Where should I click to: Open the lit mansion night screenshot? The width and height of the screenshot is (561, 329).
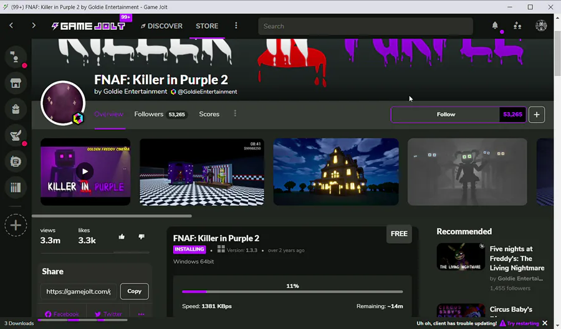(336, 171)
